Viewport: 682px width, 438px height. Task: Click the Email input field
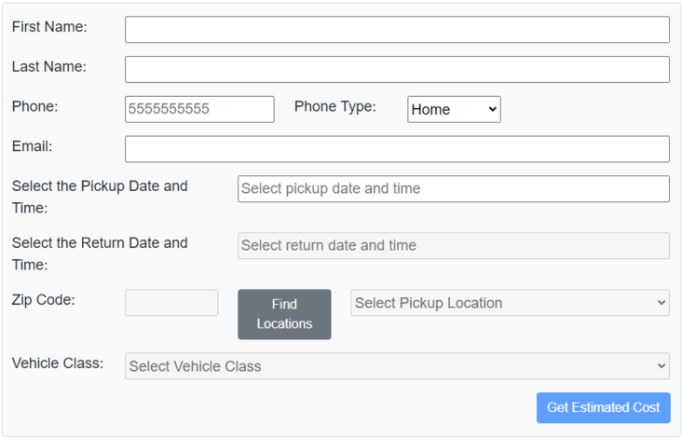(x=397, y=149)
